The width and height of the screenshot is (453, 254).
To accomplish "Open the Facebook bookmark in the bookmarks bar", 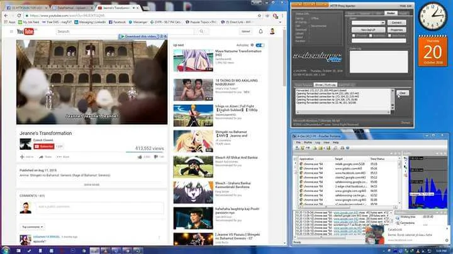I will click(117, 22).
